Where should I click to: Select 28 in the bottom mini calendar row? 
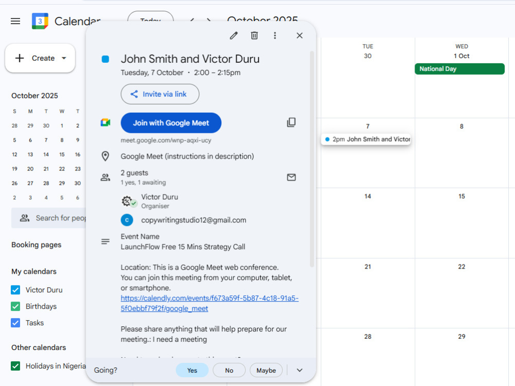(x=46, y=183)
